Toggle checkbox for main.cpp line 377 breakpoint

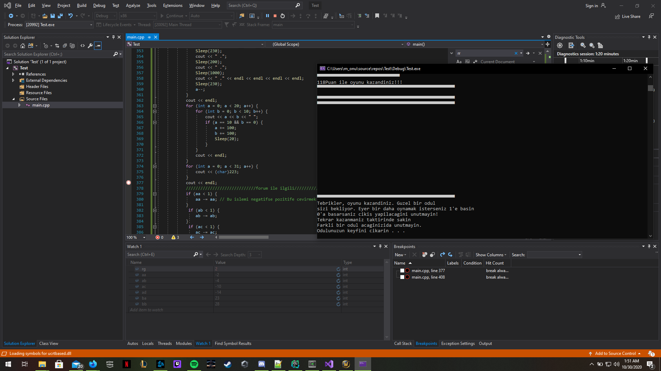pos(402,271)
